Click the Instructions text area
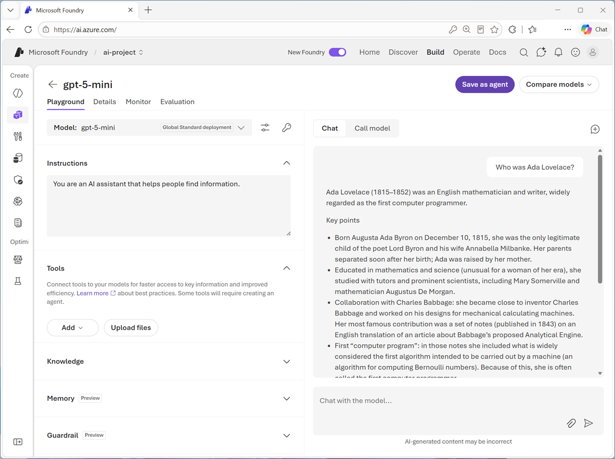The width and height of the screenshot is (615, 459). pyautogui.click(x=169, y=206)
